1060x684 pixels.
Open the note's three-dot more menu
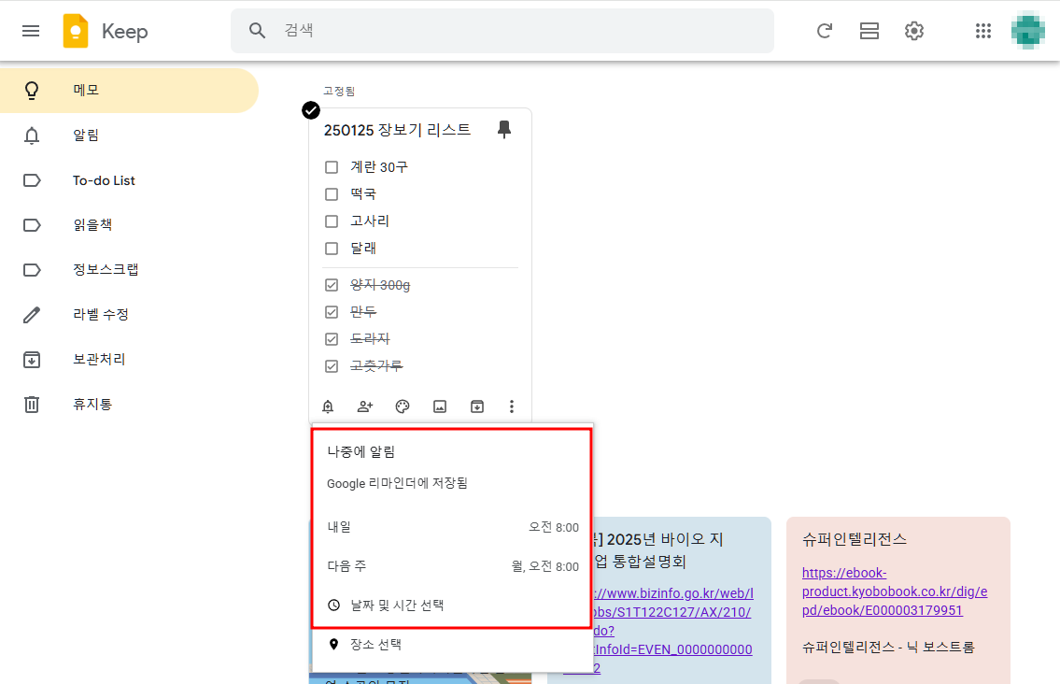511,406
